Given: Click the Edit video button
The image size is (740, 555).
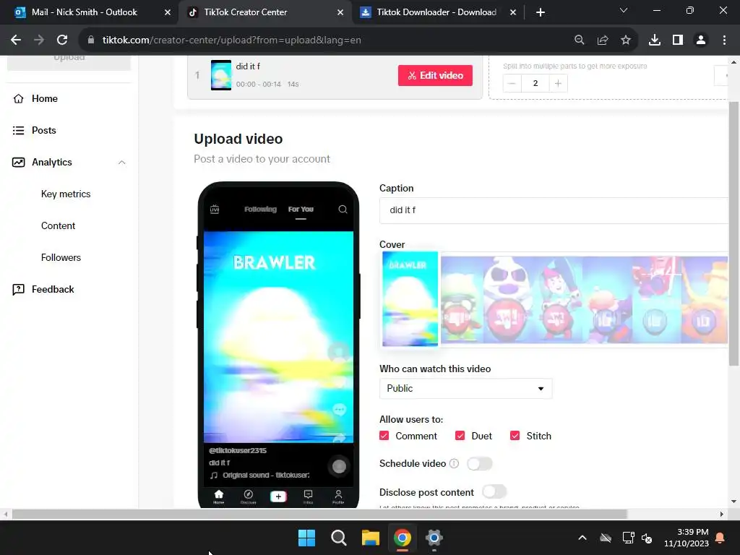Looking at the screenshot, I should tap(435, 75).
